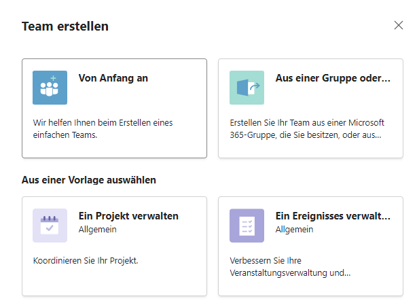Screen dimensions: 417x303
Task: Choose the 'Aus einer Gruppe oder...' title
Action: tap(333, 78)
